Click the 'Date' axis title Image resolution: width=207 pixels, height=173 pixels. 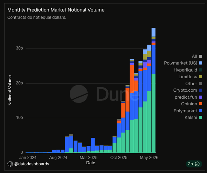91,163
